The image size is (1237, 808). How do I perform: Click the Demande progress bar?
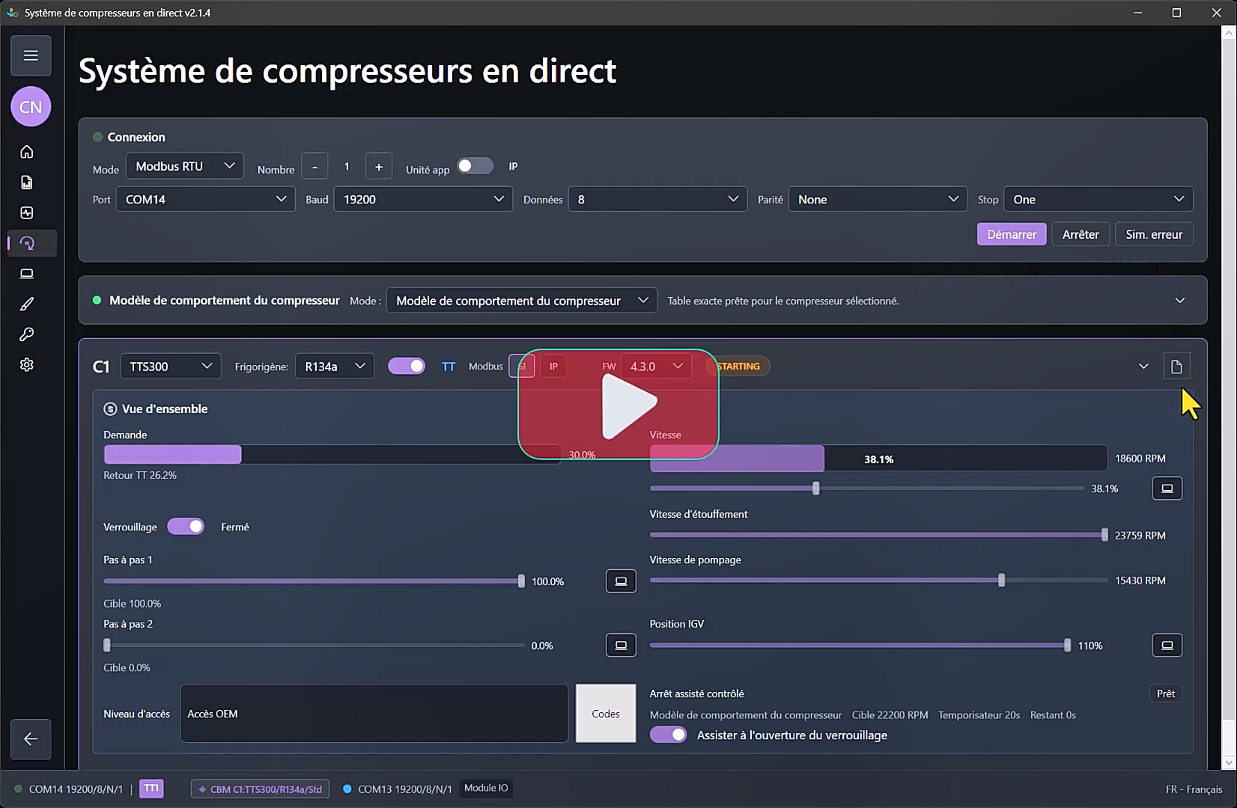point(332,454)
